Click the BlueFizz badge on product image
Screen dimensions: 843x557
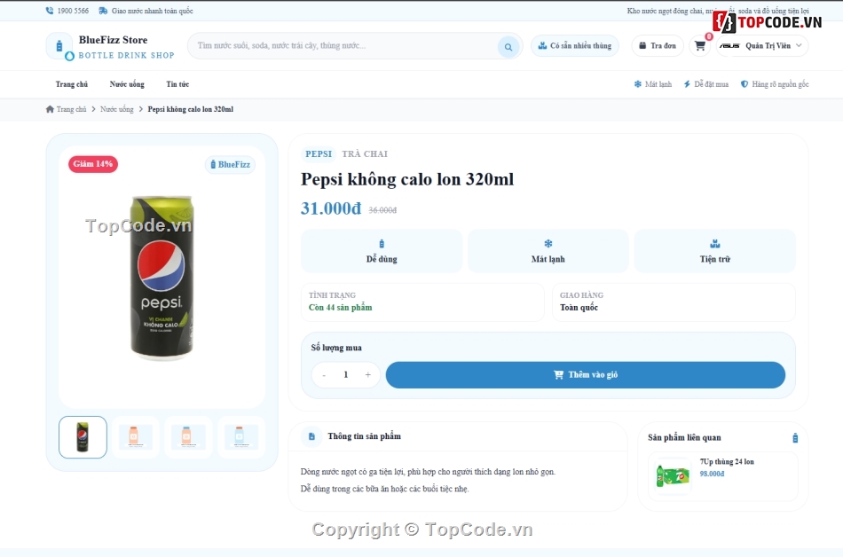click(230, 164)
